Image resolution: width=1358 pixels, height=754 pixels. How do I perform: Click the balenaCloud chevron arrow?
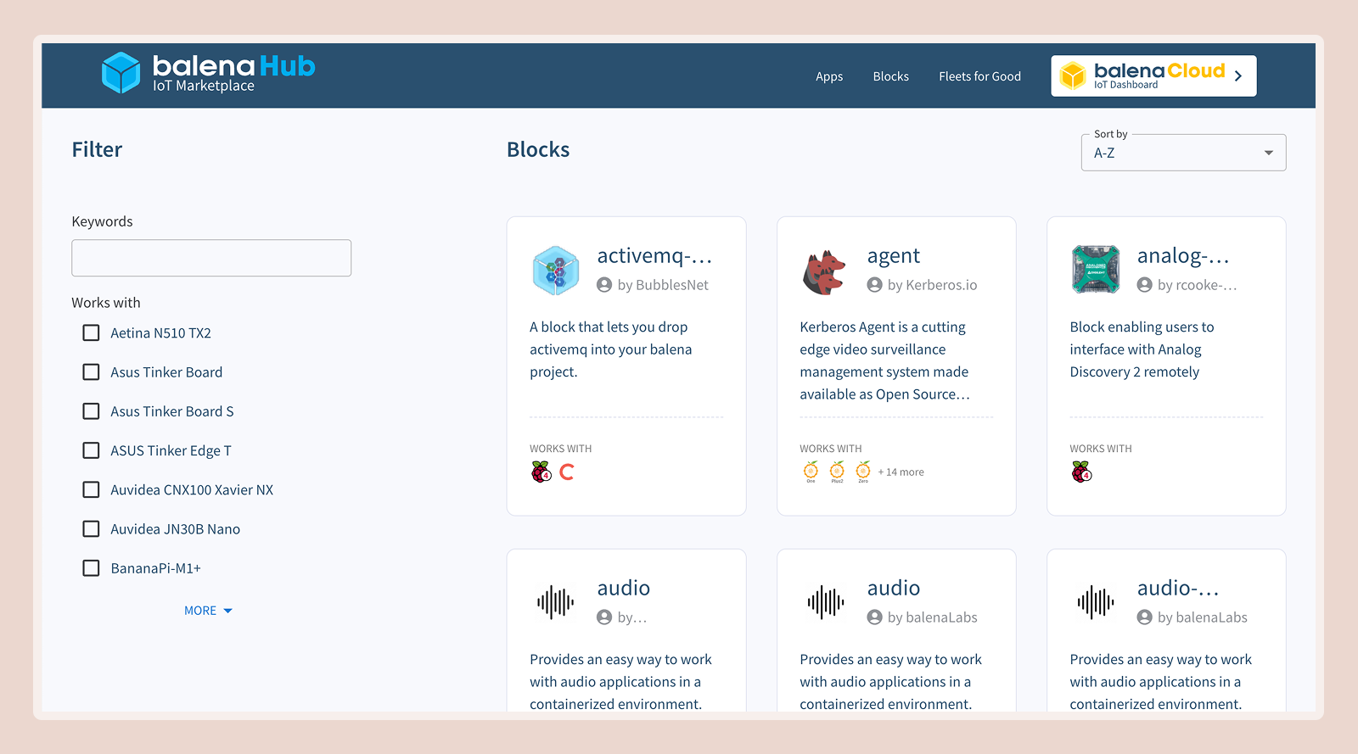click(x=1238, y=75)
